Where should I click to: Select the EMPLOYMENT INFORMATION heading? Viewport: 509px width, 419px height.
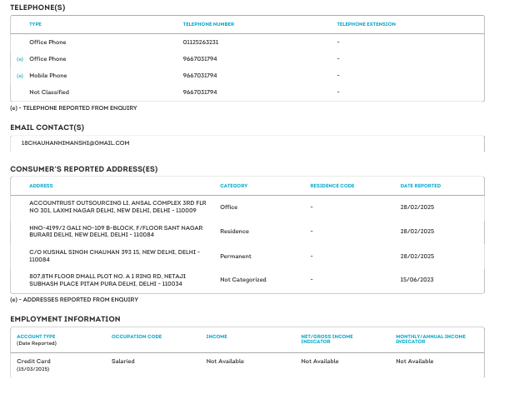click(65, 319)
